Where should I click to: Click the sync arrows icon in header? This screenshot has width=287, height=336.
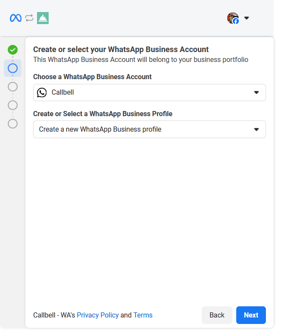click(29, 18)
